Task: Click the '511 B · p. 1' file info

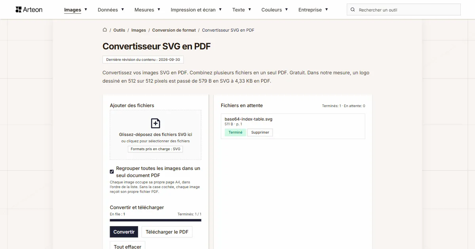Action: 234,124
